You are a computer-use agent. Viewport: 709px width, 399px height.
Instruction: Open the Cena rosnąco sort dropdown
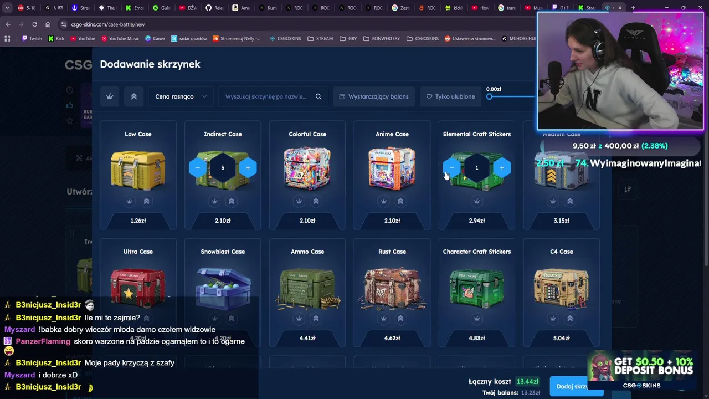[x=181, y=96]
